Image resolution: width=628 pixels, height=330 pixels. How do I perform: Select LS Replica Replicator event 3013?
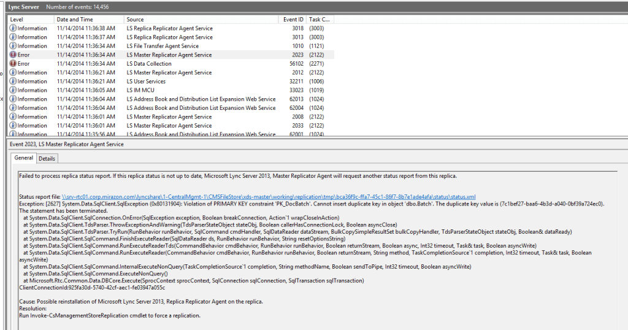[171, 37]
